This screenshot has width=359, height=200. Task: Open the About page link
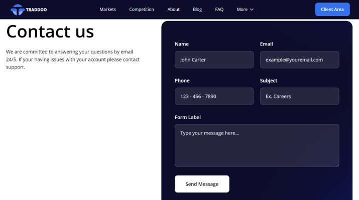(x=173, y=9)
